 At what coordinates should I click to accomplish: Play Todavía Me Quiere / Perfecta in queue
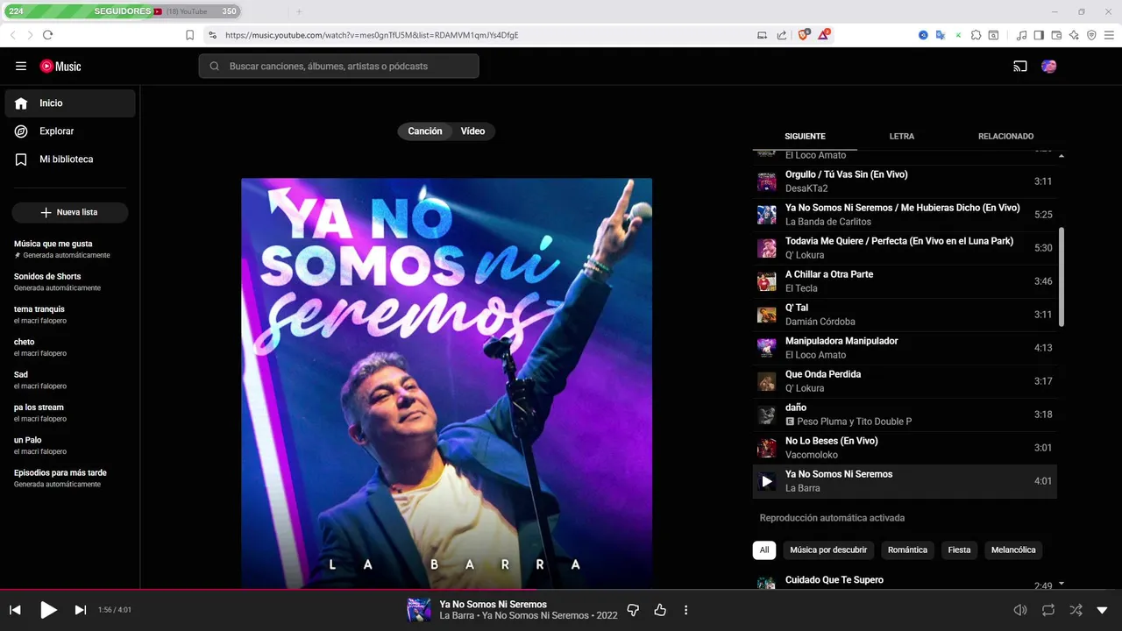[x=905, y=248]
